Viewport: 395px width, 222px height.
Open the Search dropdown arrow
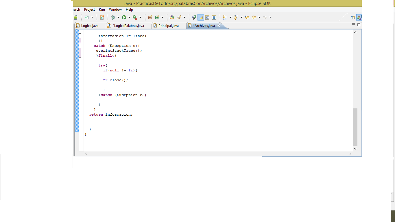pos(184,17)
